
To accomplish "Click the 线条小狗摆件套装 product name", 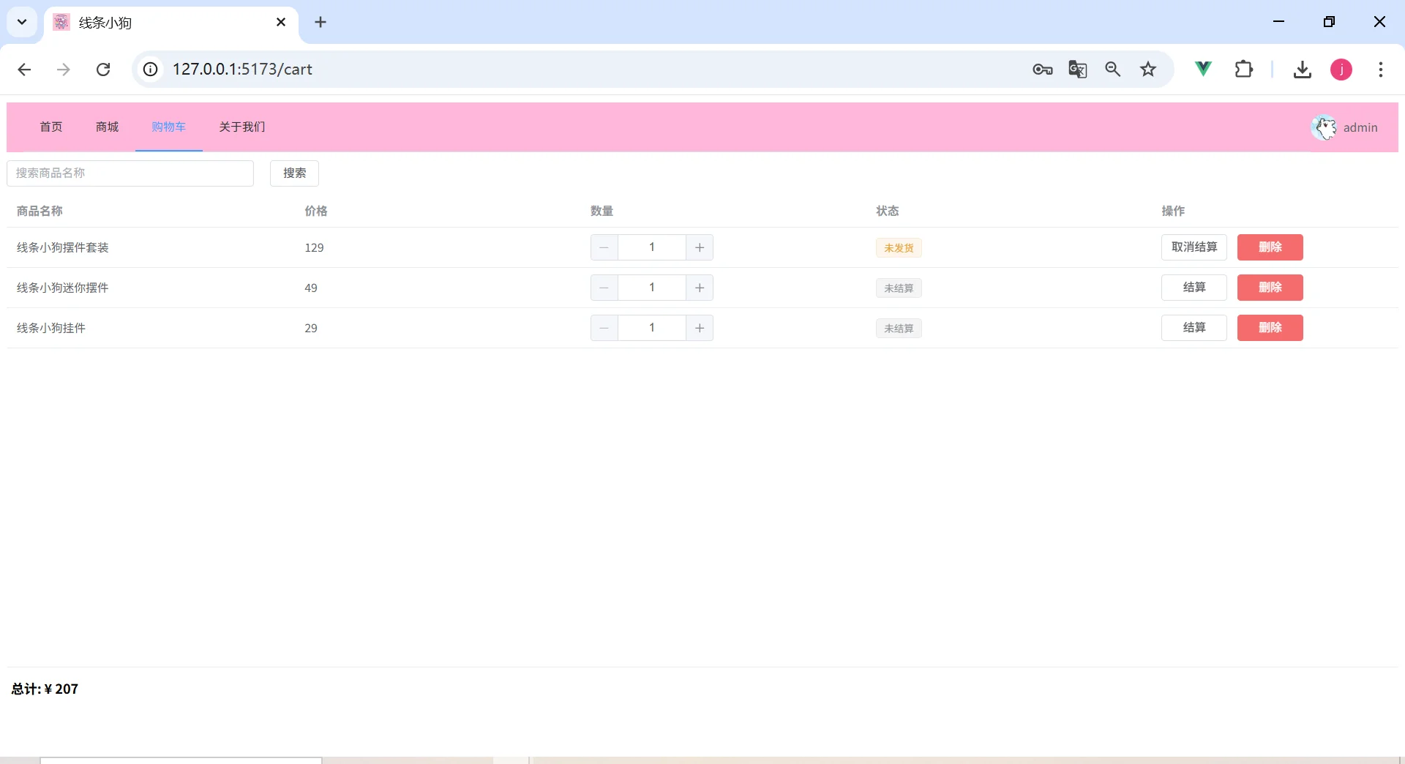I will [x=63, y=247].
